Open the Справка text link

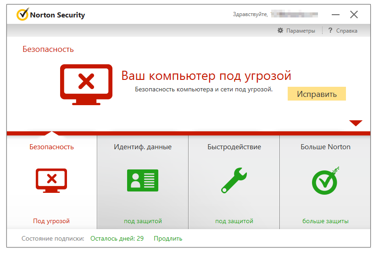point(346,31)
